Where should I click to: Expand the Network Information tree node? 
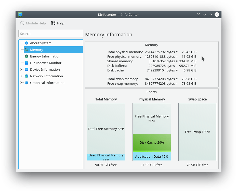(21, 76)
